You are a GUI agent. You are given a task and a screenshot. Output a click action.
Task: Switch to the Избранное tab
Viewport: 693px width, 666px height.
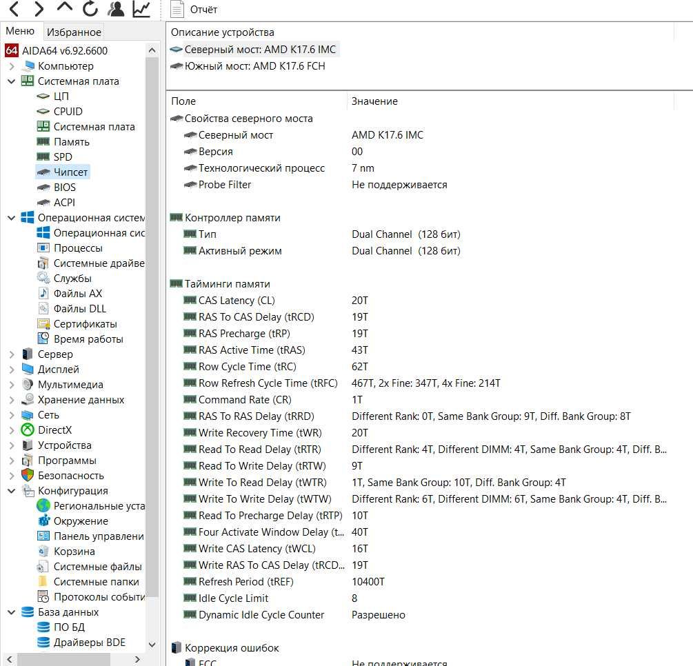tap(74, 32)
